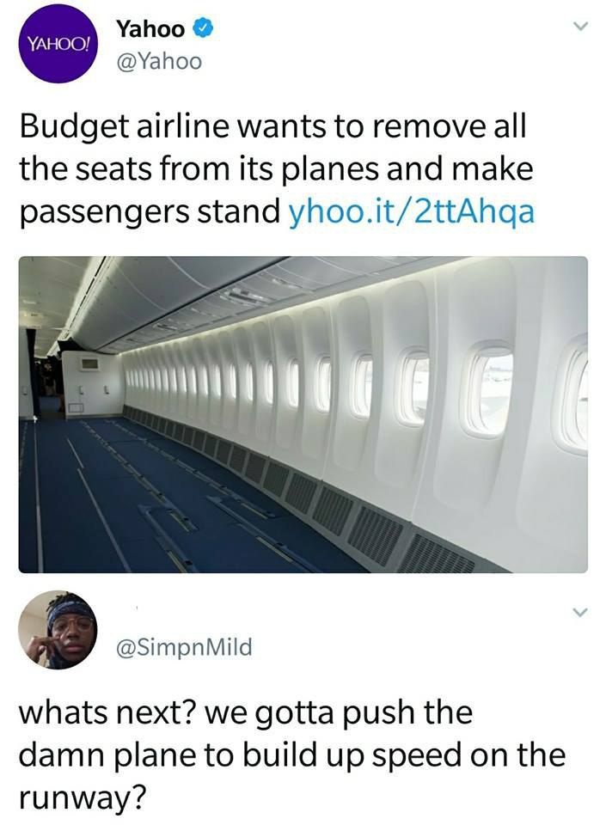Image resolution: width=606 pixels, height=825 pixels.
Task: Click the white bulkhead wall at the cabin's rear
Action: [x=92, y=384]
